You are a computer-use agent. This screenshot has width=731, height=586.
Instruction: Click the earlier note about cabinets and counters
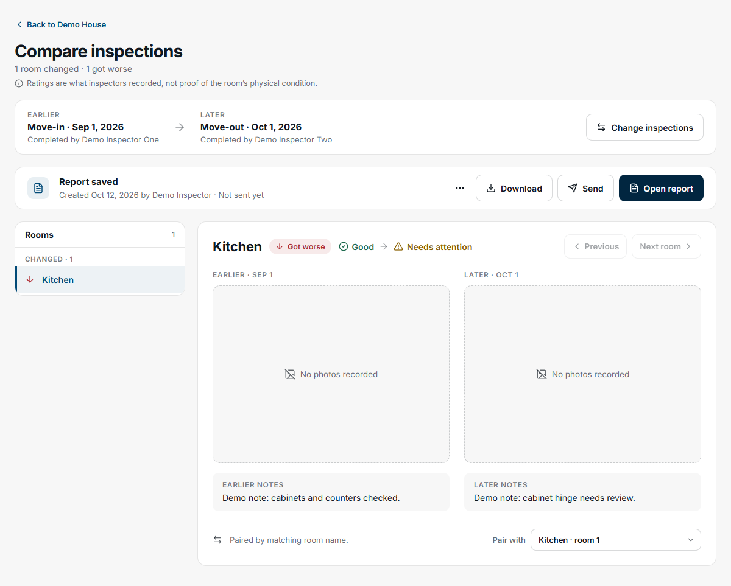[x=311, y=498]
